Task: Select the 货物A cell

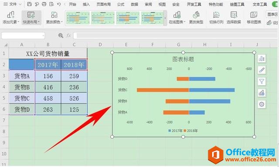Action: click(x=22, y=76)
